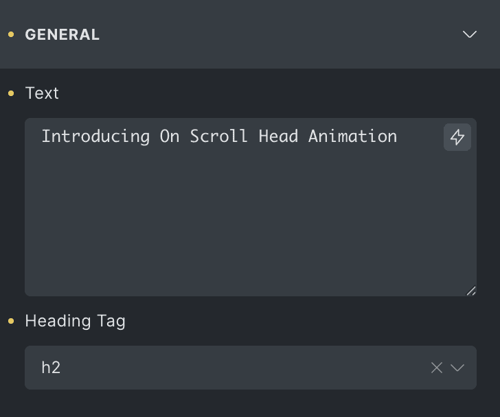Collapse the GENERAL section chevron

click(x=470, y=34)
